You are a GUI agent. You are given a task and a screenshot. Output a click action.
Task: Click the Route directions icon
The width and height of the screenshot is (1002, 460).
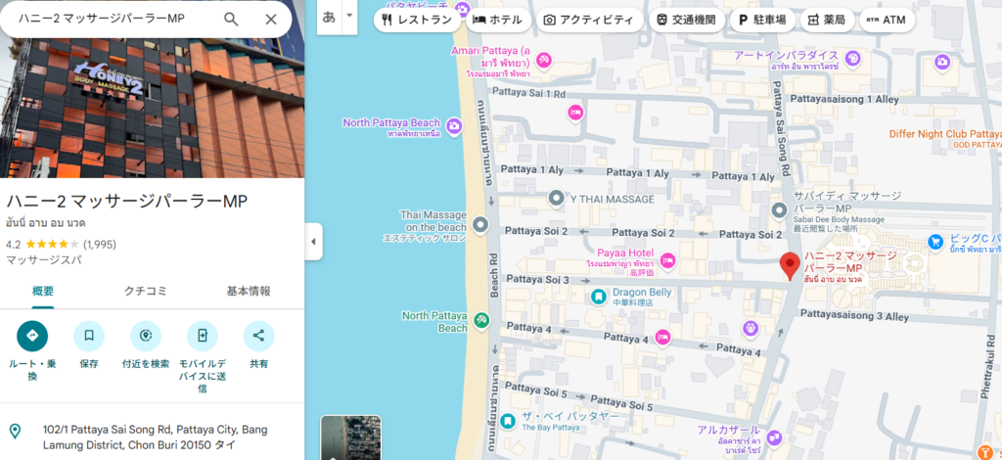(x=32, y=336)
